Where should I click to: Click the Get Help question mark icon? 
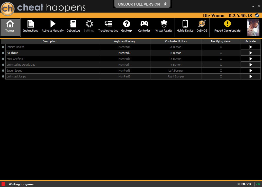pyautogui.click(x=127, y=24)
